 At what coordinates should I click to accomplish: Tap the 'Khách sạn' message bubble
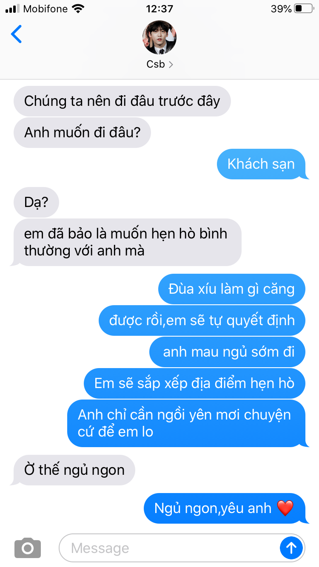tap(261, 164)
